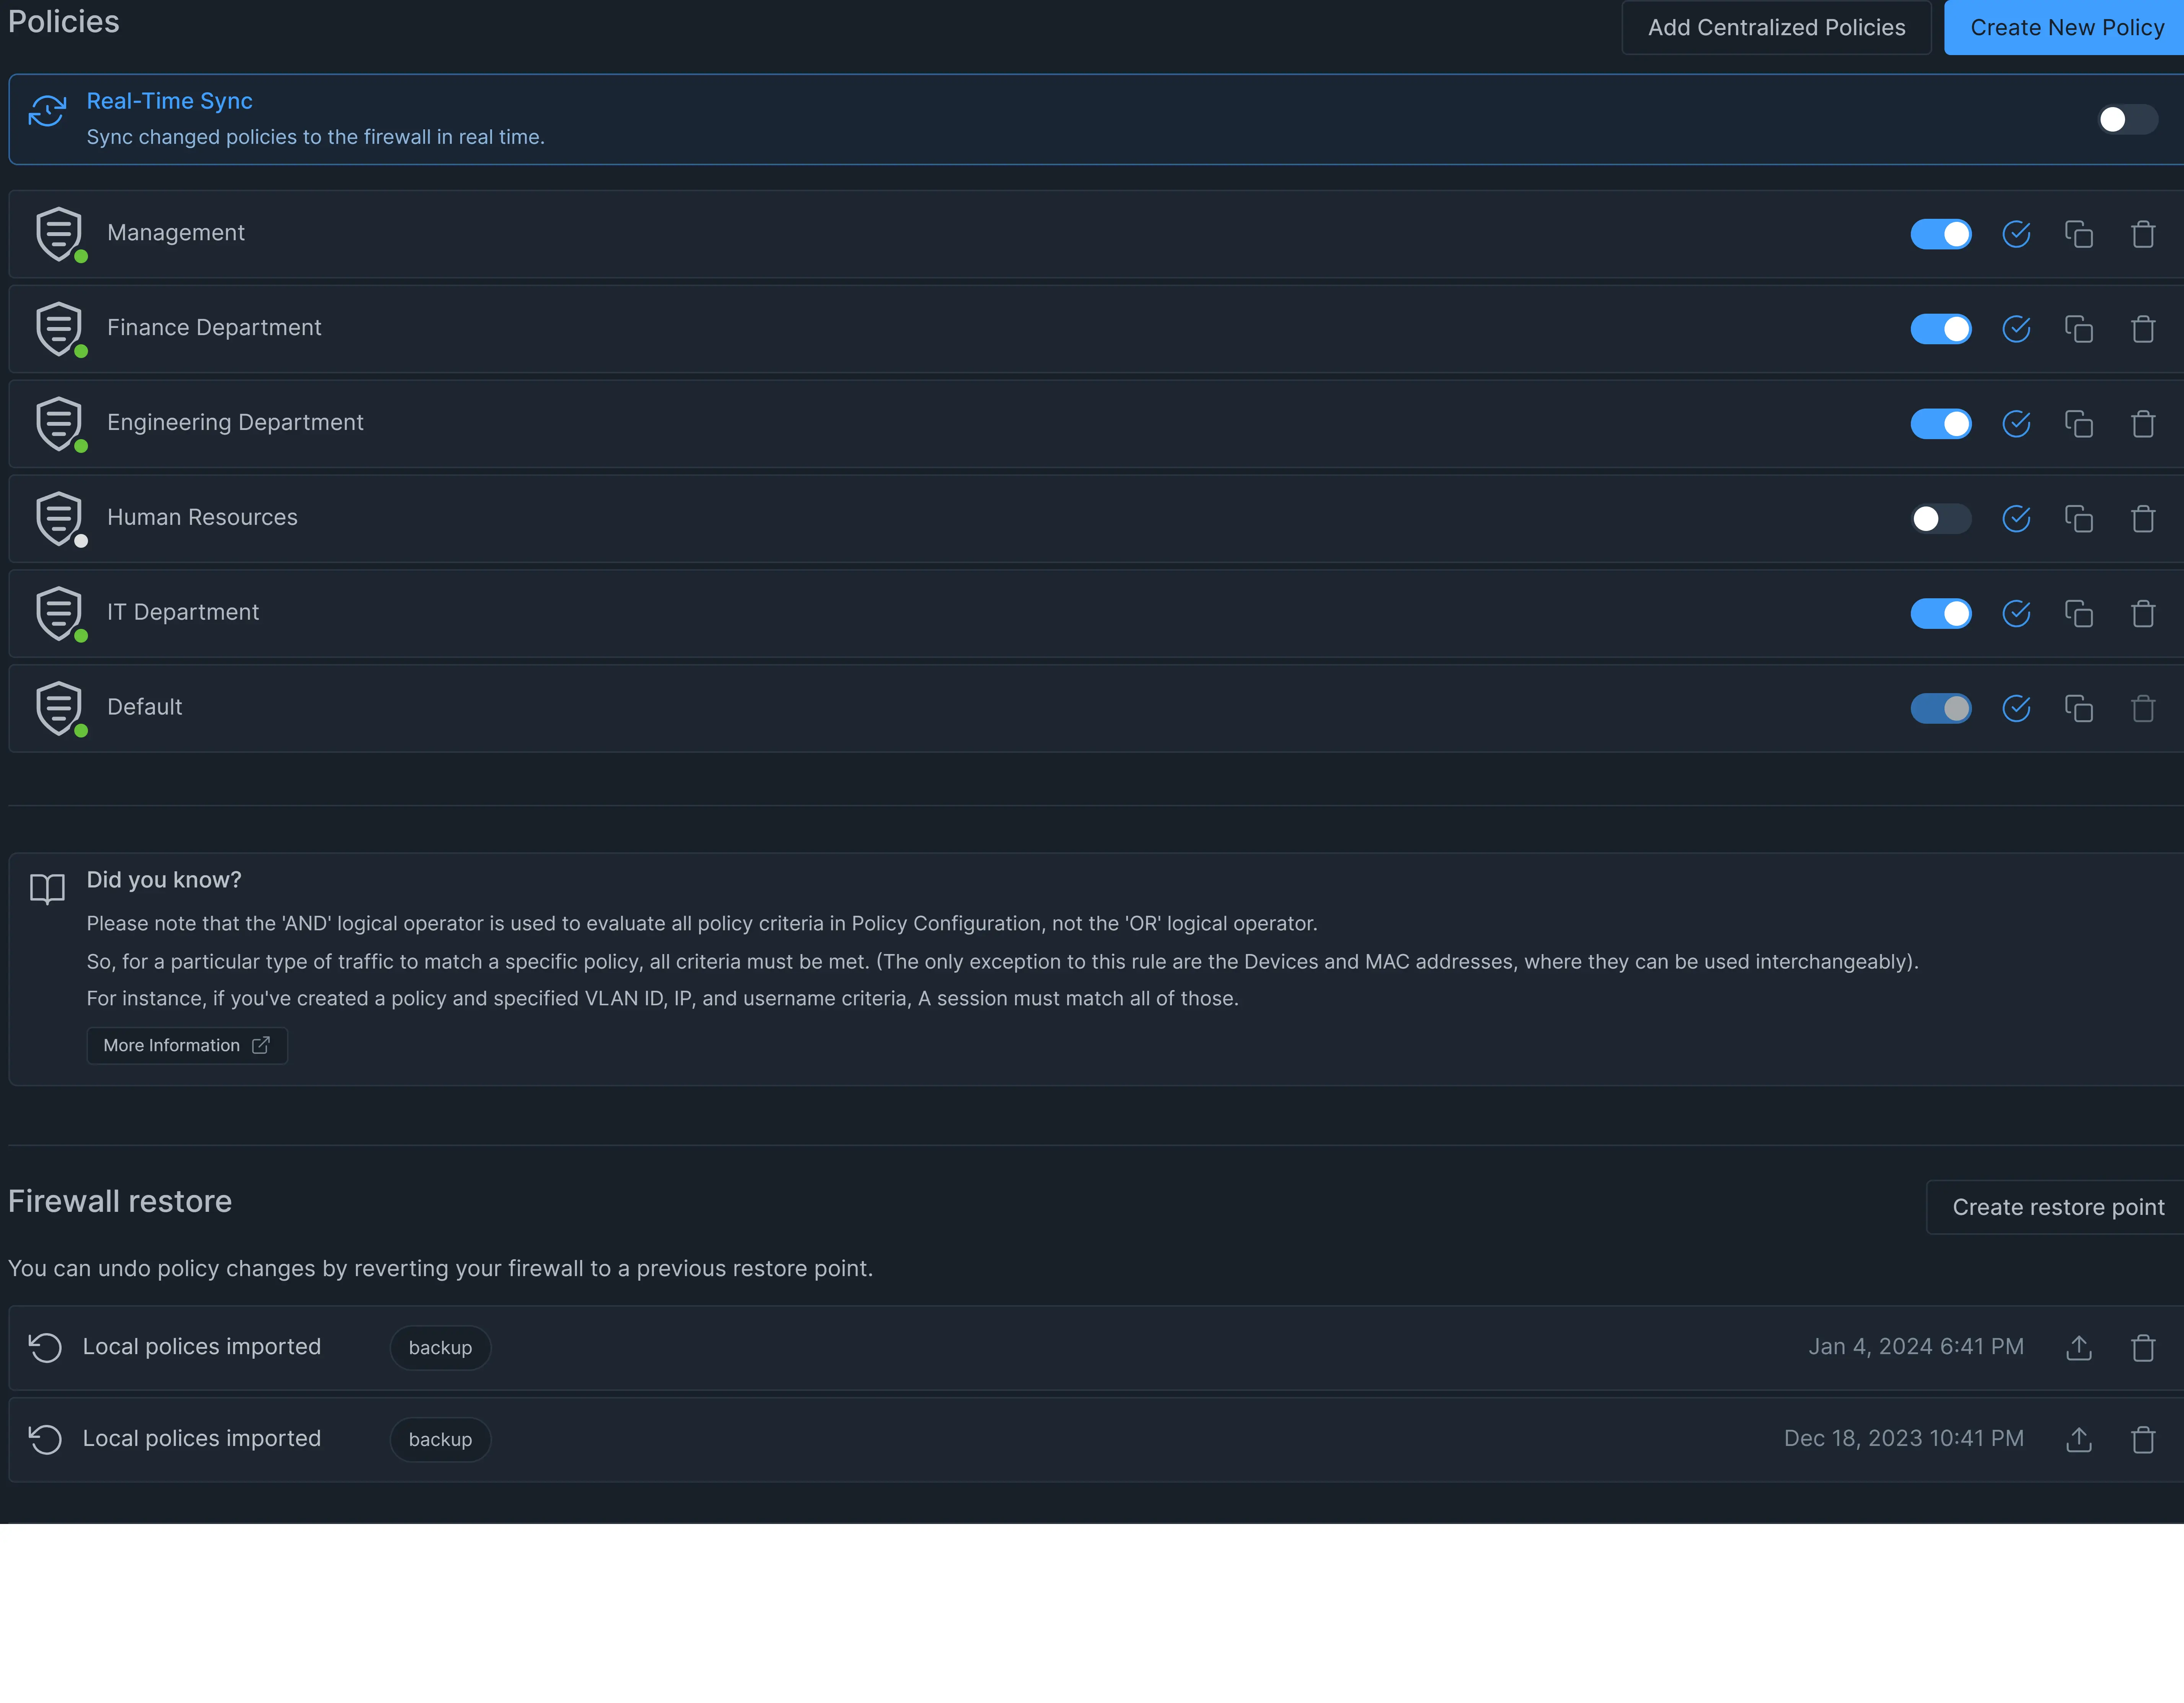
Task: Open the Management policy name
Action: pos(176,233)
